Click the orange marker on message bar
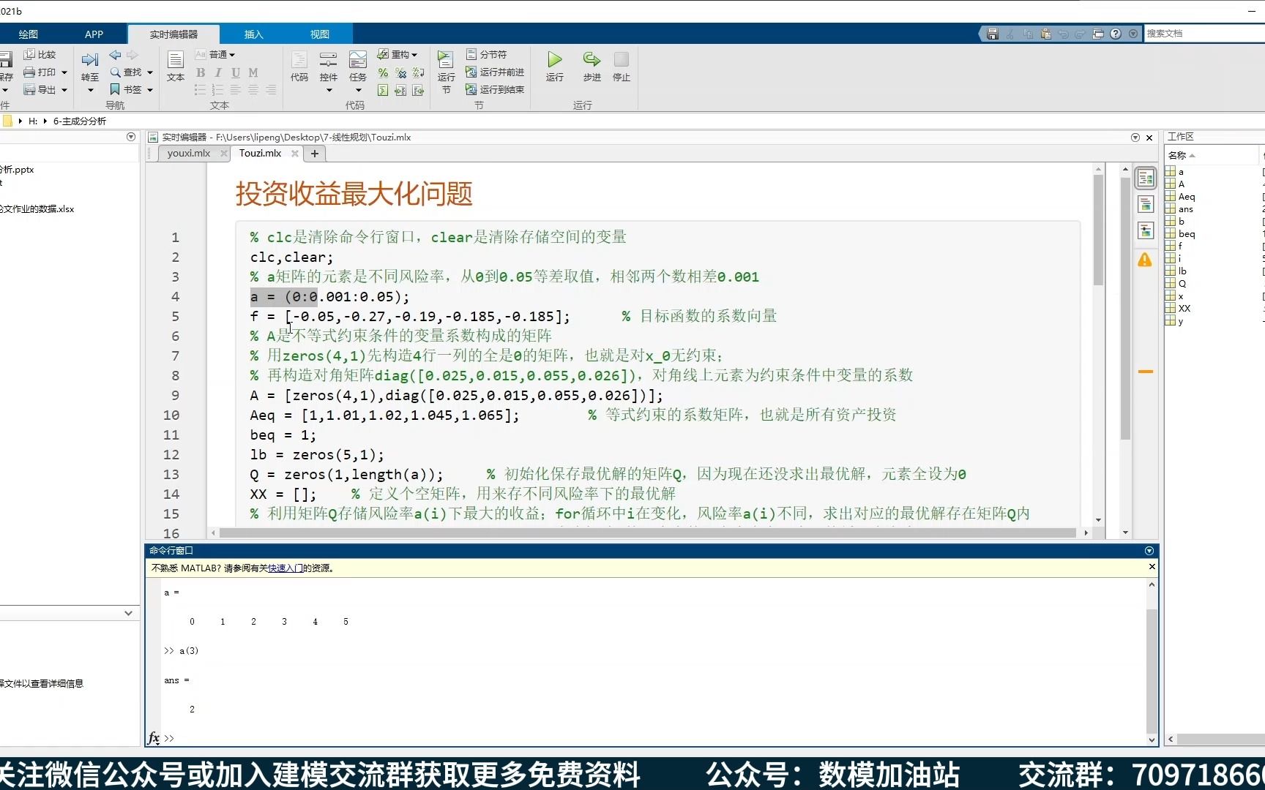This screenshot has width=1265, height=790. [x=1146, y=372]
